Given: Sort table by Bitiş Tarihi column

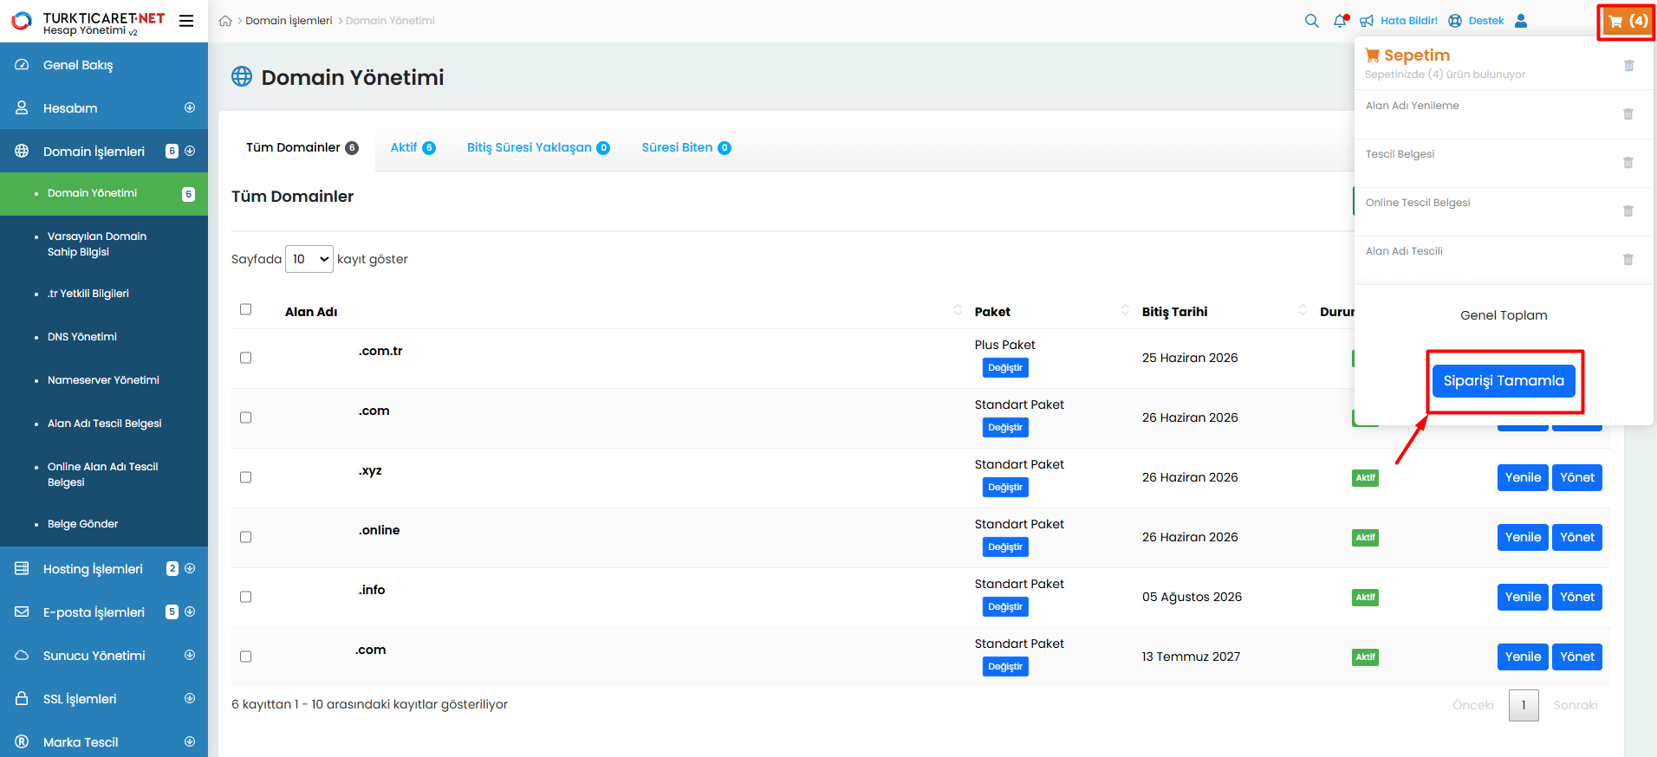Looking at the screenshot, I should pos(1174,312).
